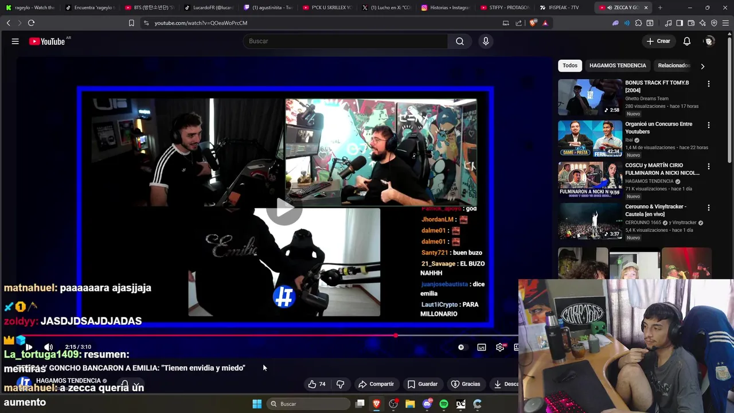Open options for COSCU Y MARTÍN CIRIO video
Screen dimensions: 734x413
[709, 166]
